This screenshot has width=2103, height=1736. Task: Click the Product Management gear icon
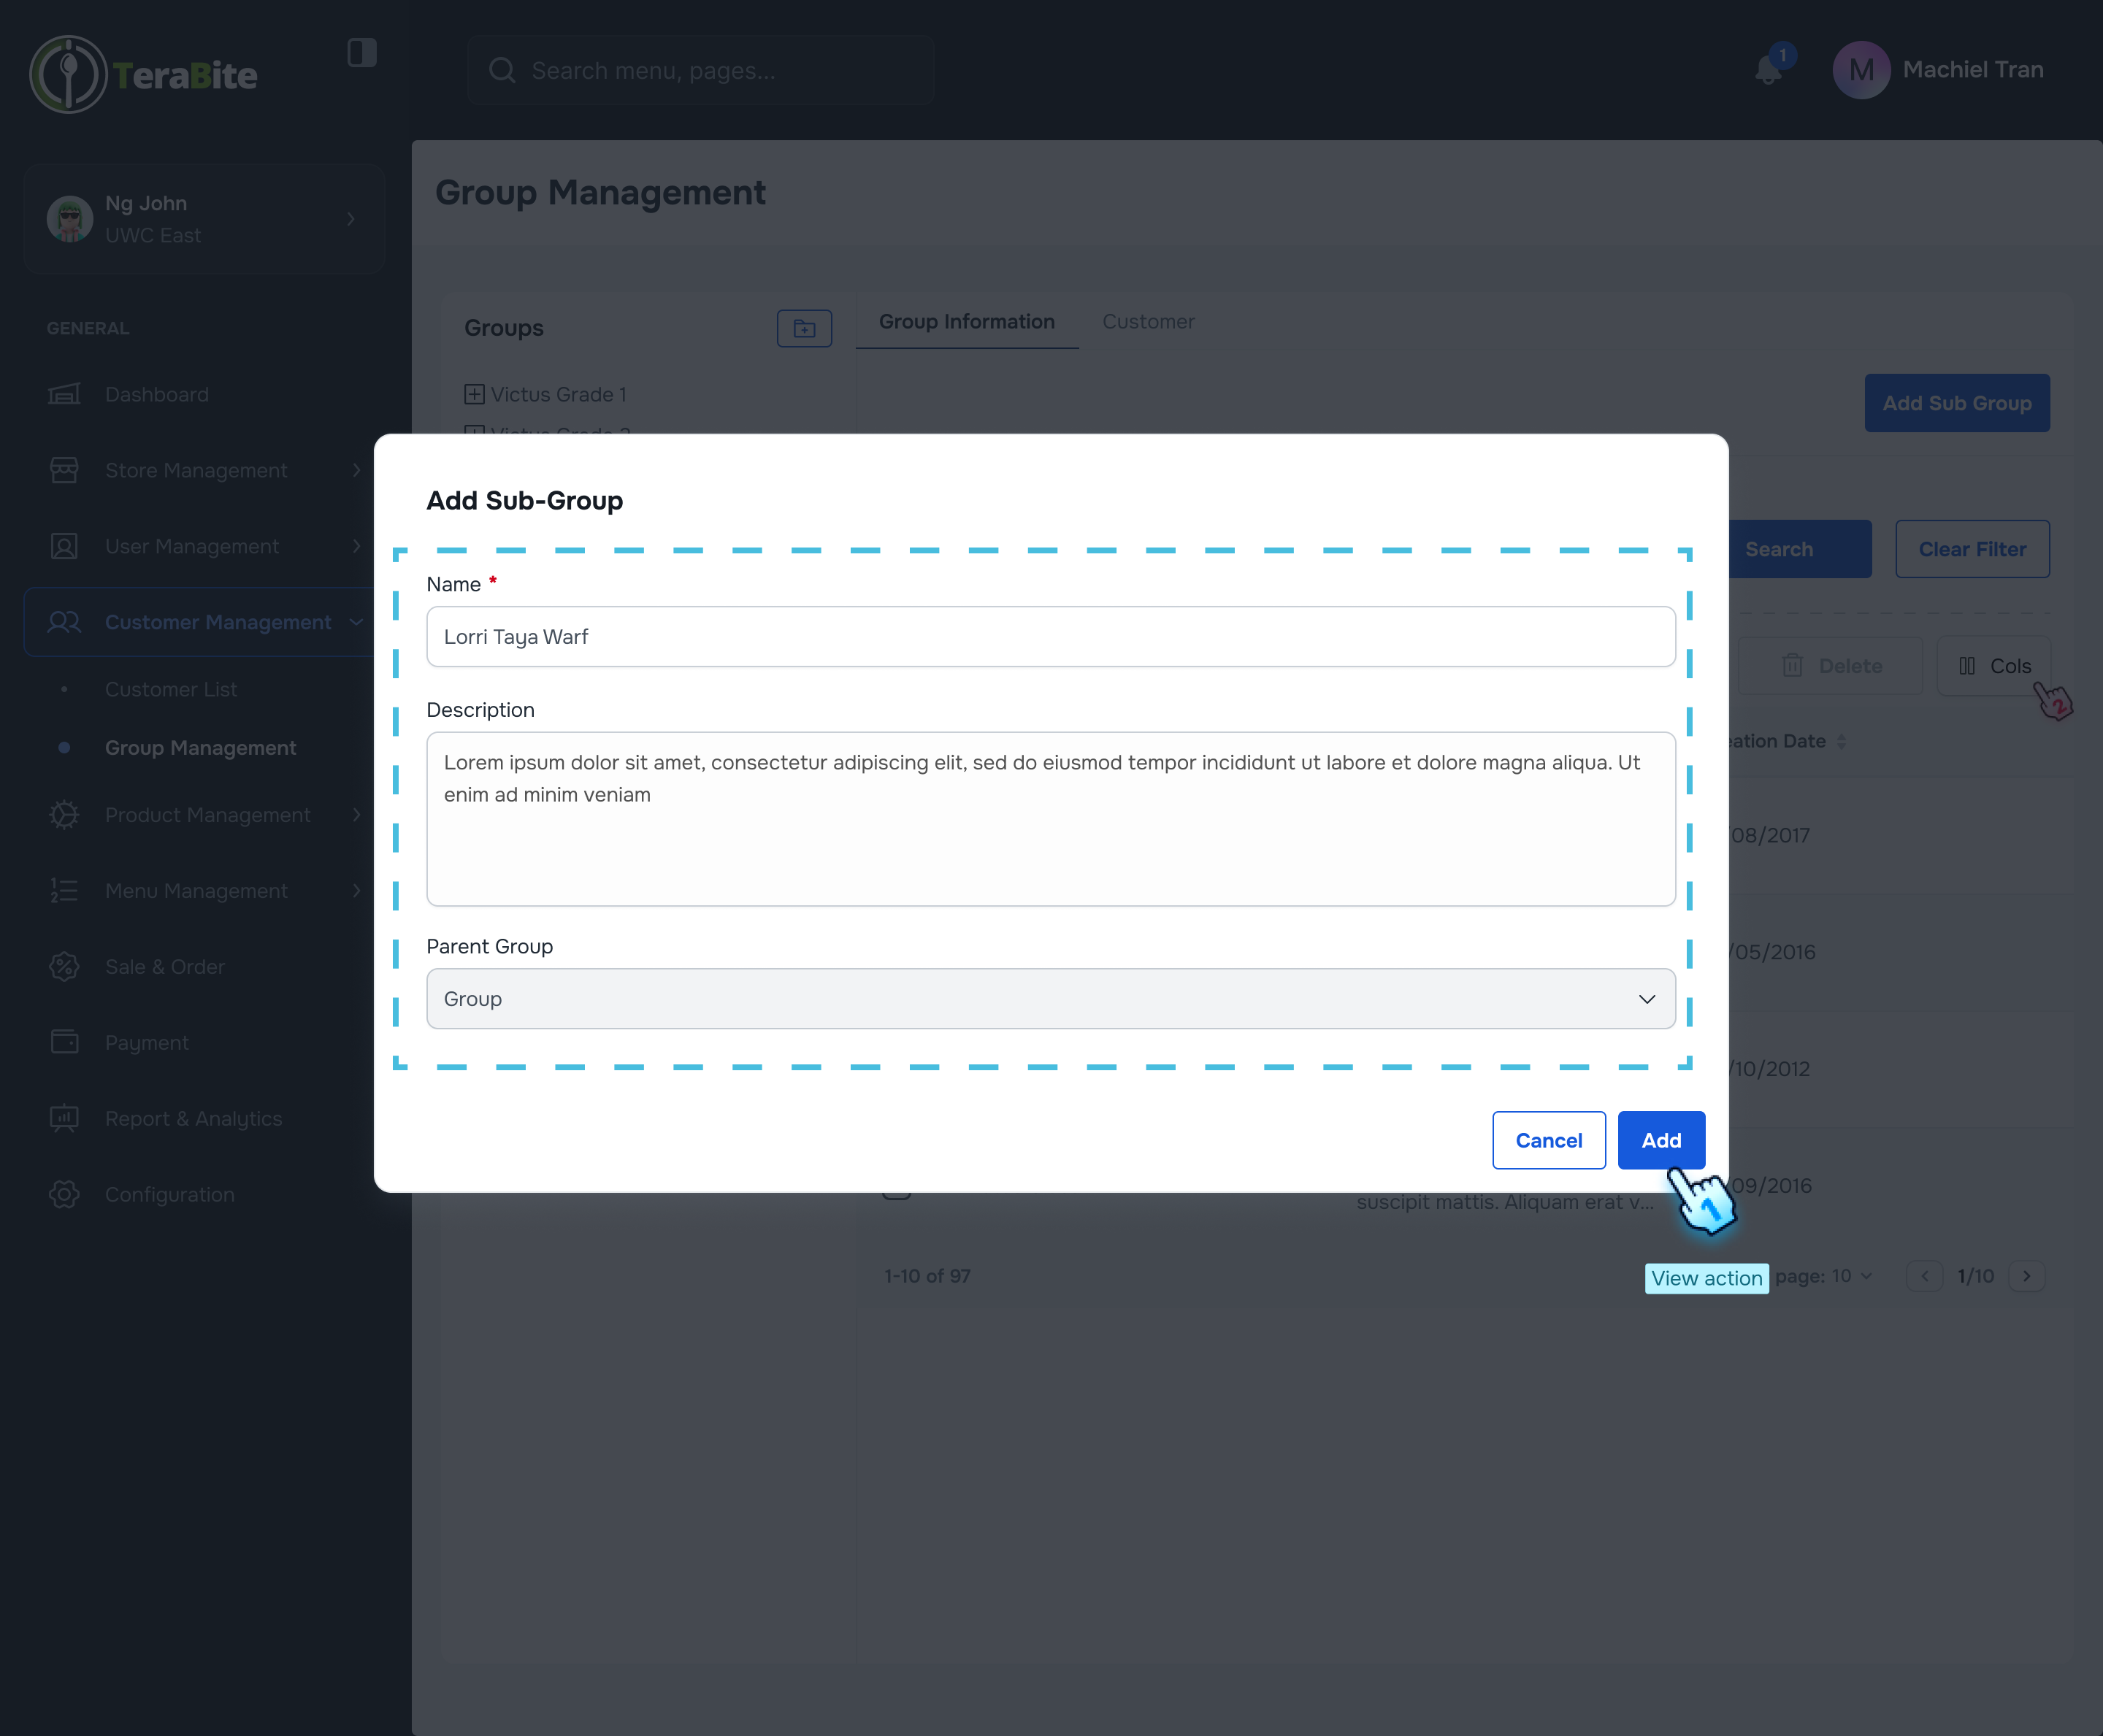tap(64, 815)
